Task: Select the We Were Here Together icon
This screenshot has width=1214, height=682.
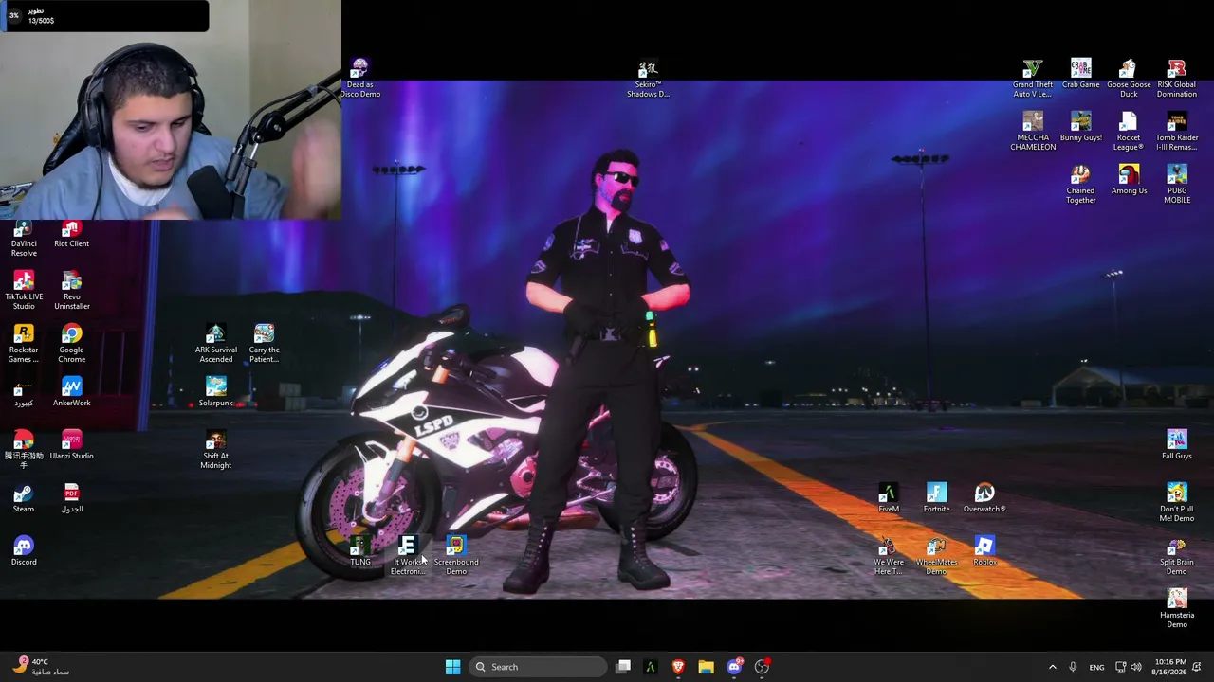Action: coord(889,556)
